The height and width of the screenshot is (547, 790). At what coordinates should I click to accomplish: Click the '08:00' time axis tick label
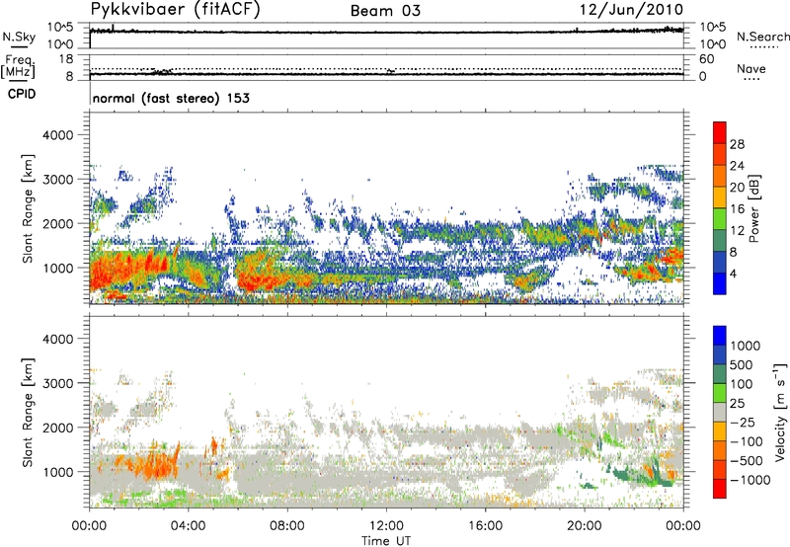(x=287, y=526)
